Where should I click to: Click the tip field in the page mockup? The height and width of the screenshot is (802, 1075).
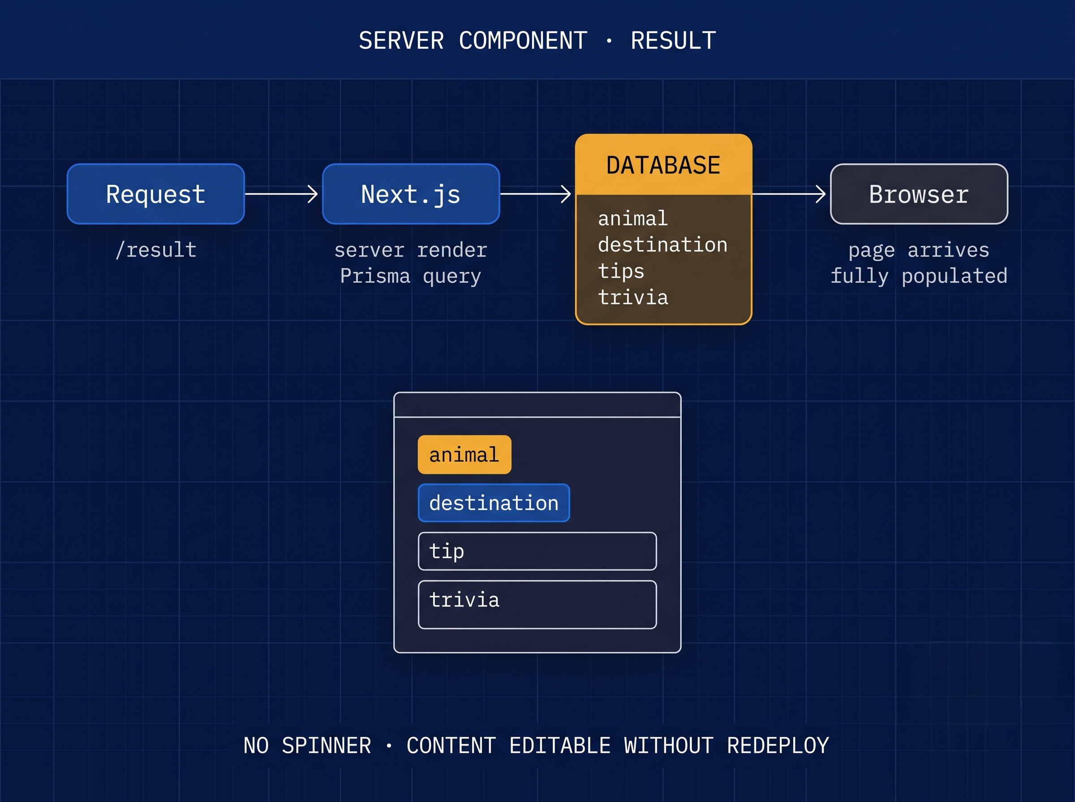point(537,551)
